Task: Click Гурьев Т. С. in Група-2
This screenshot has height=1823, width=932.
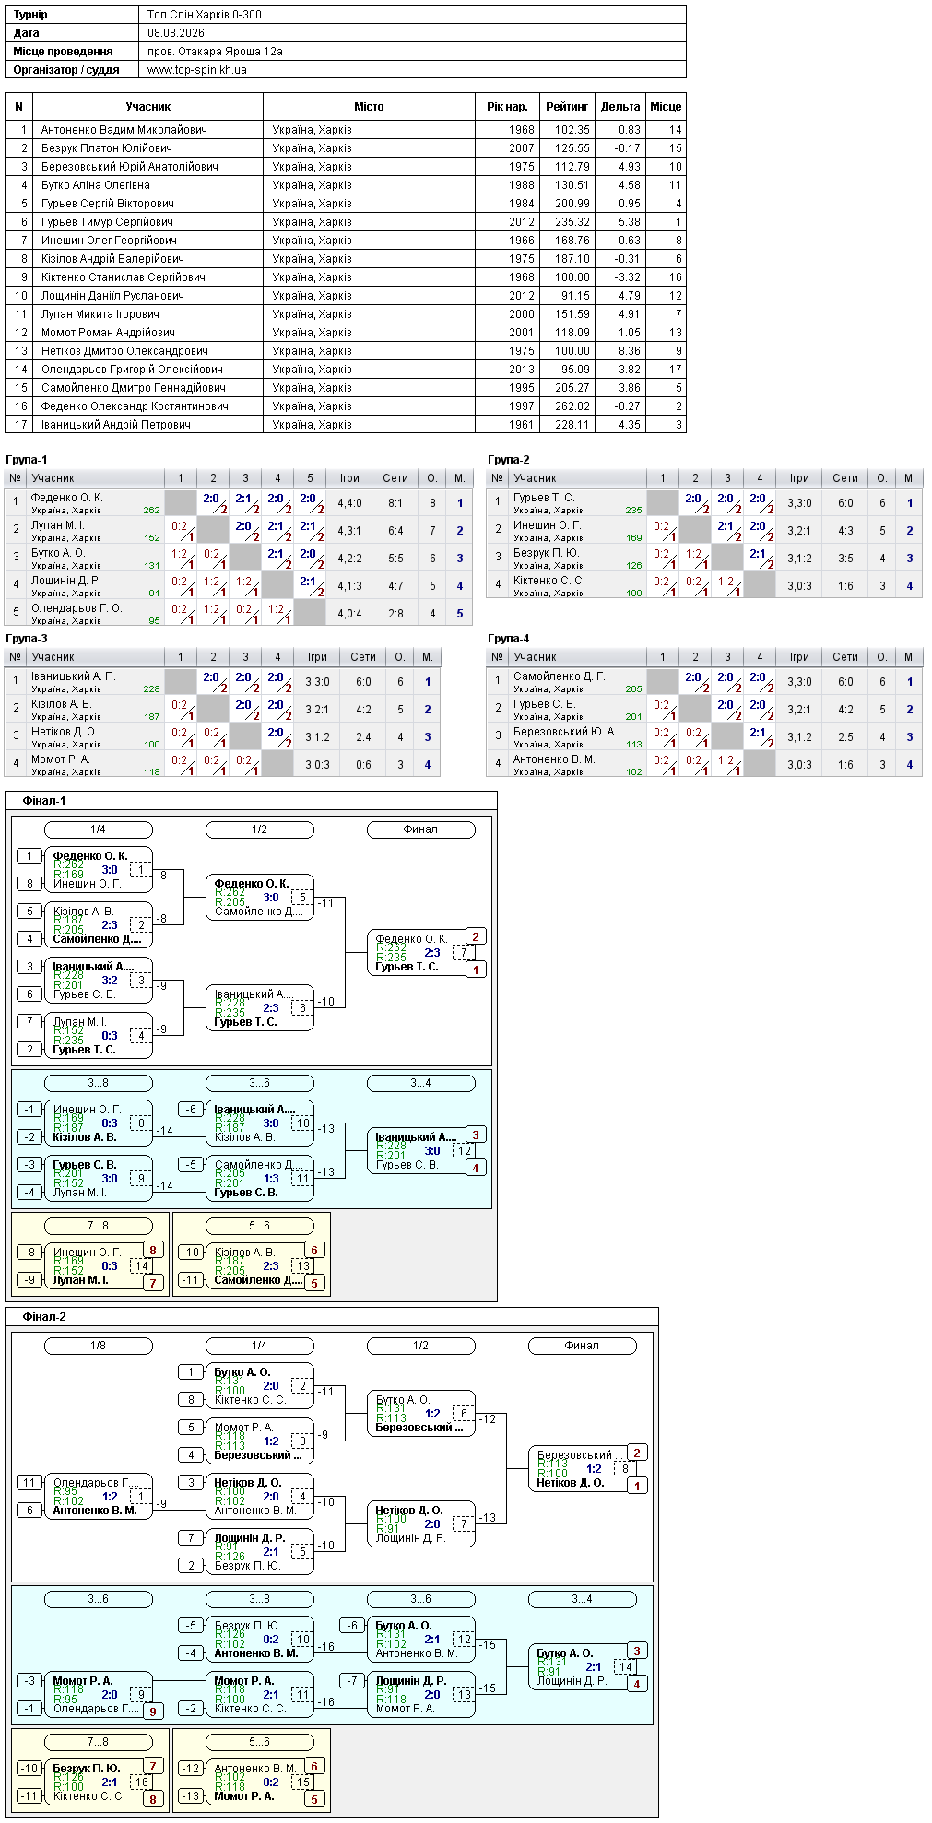Action: tap(543, 498)
